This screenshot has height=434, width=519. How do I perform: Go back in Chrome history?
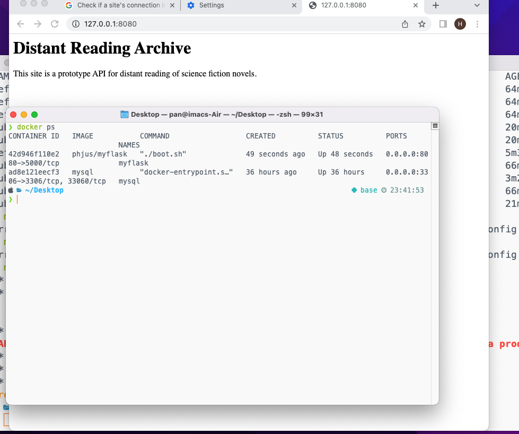pos(21,24)
